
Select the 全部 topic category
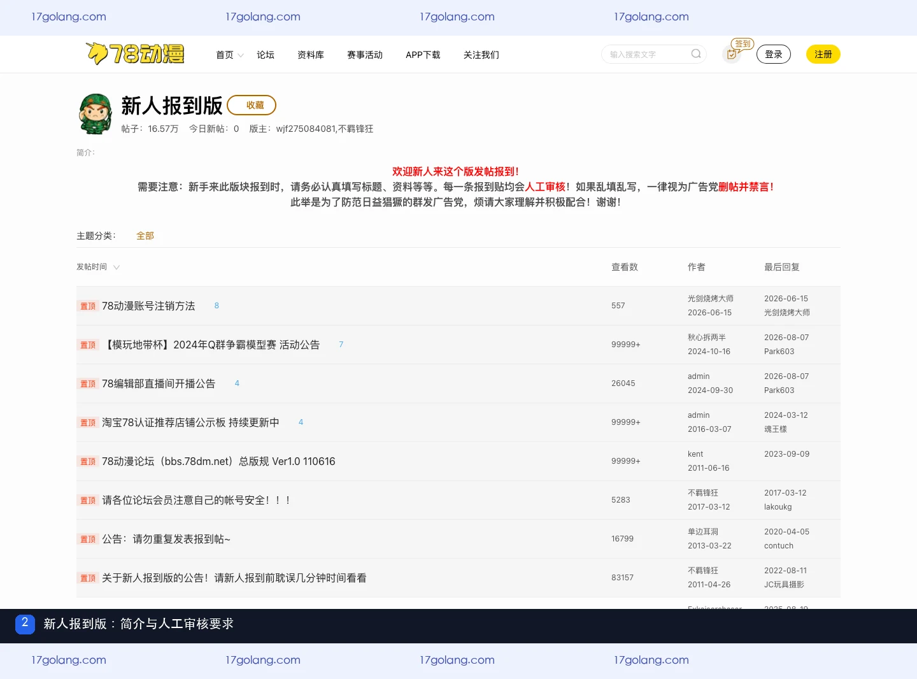(x=145, y=236)
